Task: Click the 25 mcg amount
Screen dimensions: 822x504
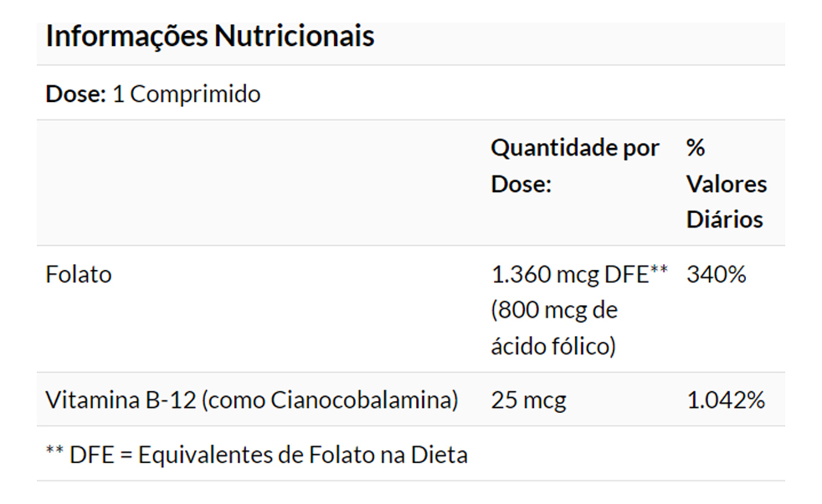Action: [x=528, y=400]
